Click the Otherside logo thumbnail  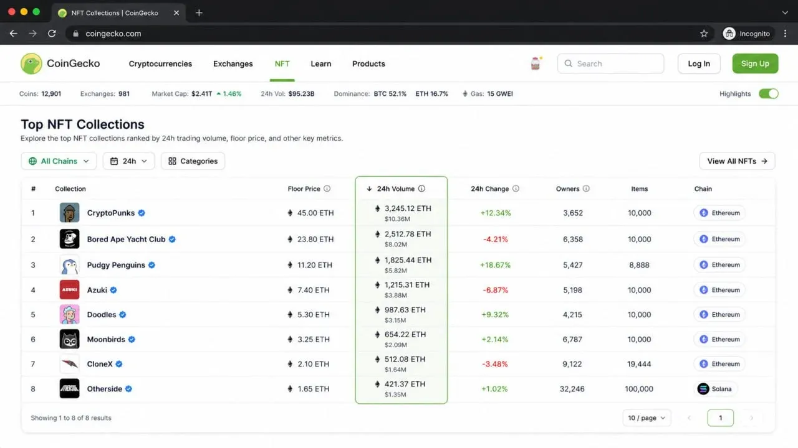(69, 389)
